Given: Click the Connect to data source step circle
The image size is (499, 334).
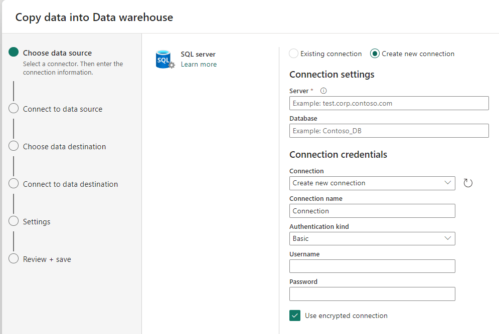Looking at the screenshot, I should pos(14,109).
